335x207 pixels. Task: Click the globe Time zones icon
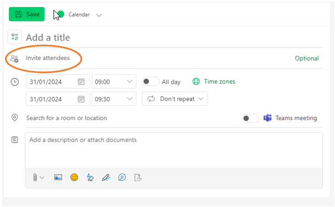click(x=196, y=81)
